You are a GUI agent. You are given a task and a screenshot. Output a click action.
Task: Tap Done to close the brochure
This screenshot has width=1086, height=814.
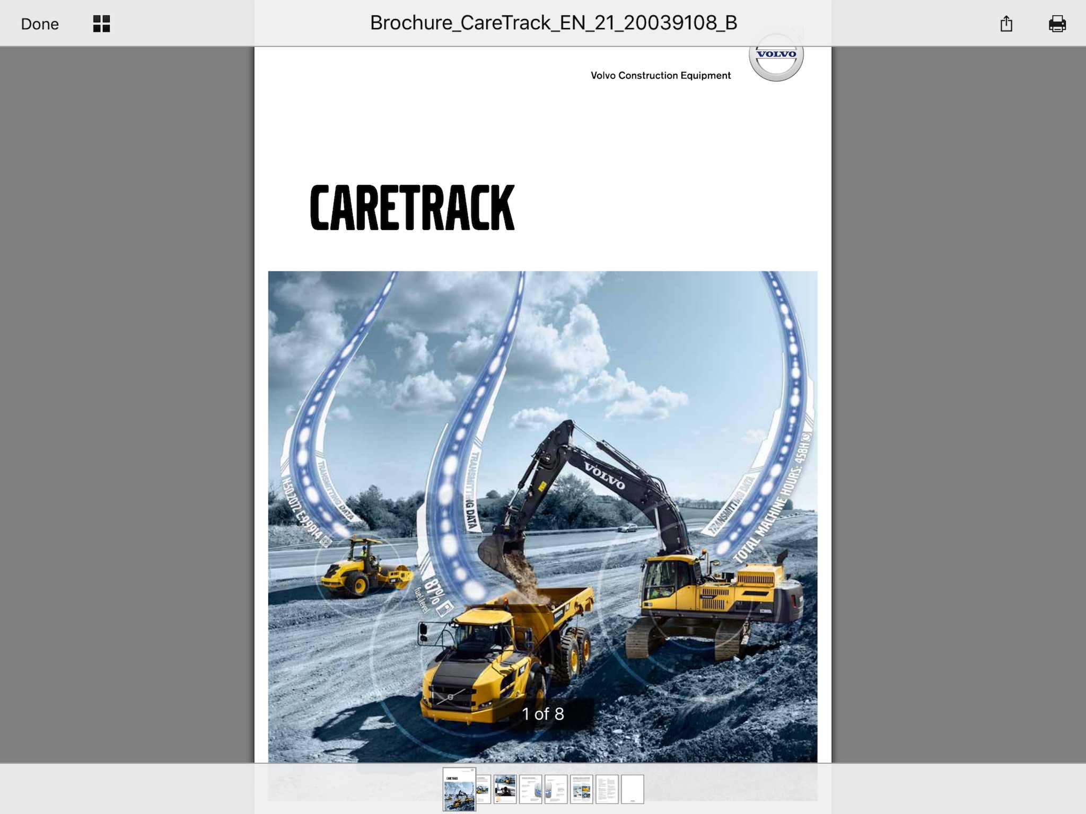click(40, 24)
